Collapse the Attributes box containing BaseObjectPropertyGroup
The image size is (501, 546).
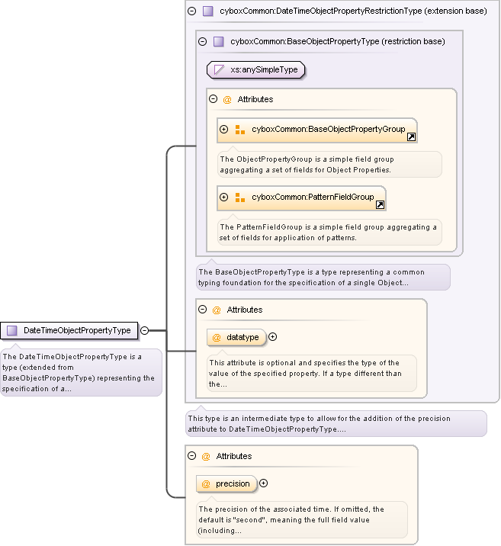pos(213,99)
